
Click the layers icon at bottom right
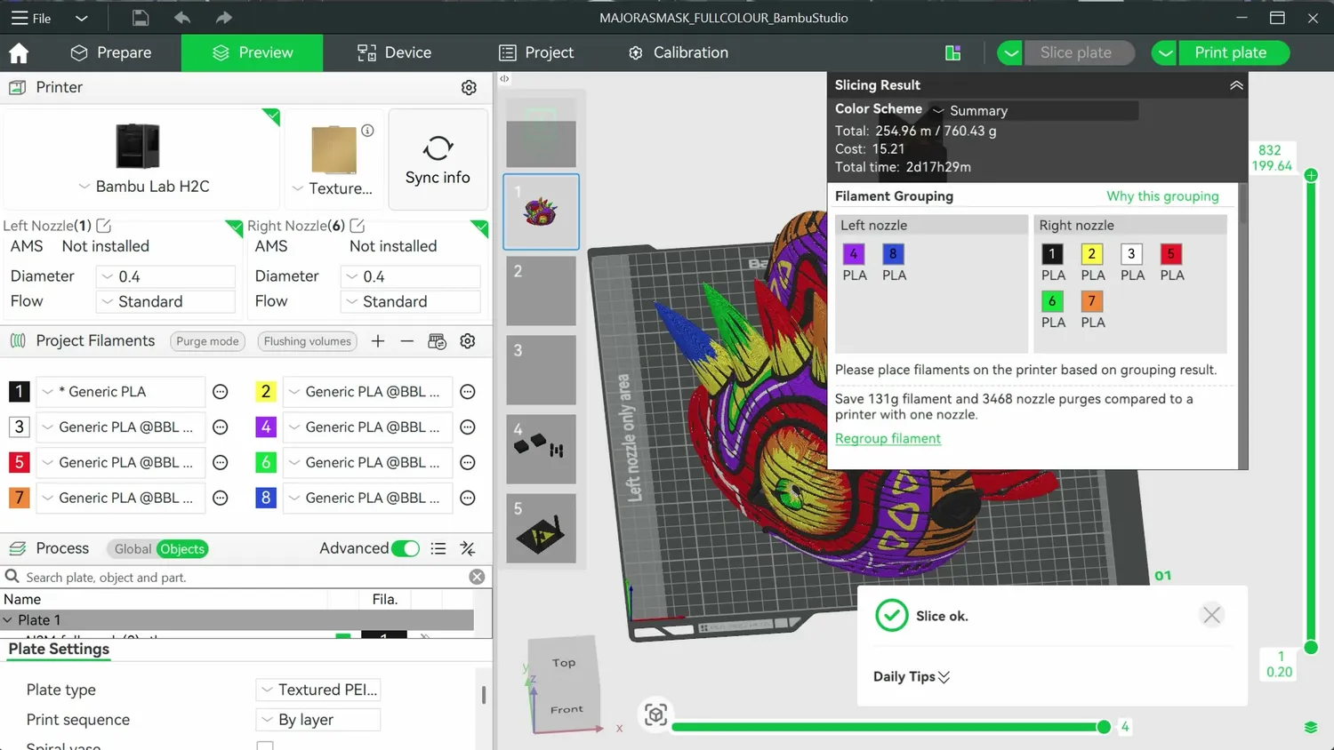coord(1311,727)
